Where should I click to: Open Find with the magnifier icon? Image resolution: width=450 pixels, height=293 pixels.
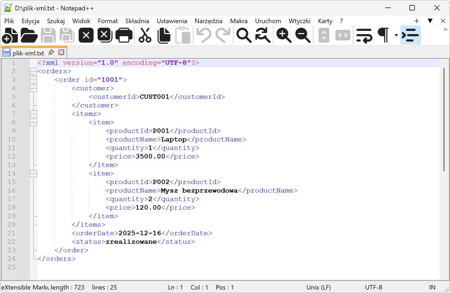tap(244, 35)
